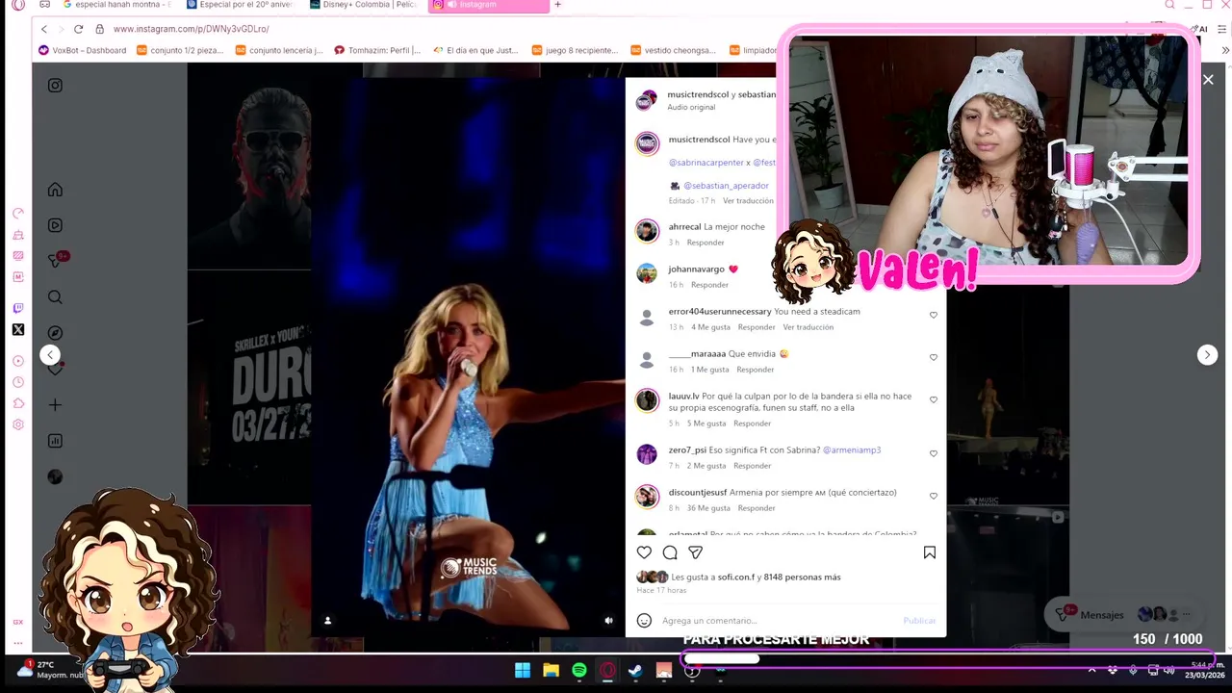Open extensions cube in Opera GX sidebar
Viewport: 1232px width, 693px height.
17,403
